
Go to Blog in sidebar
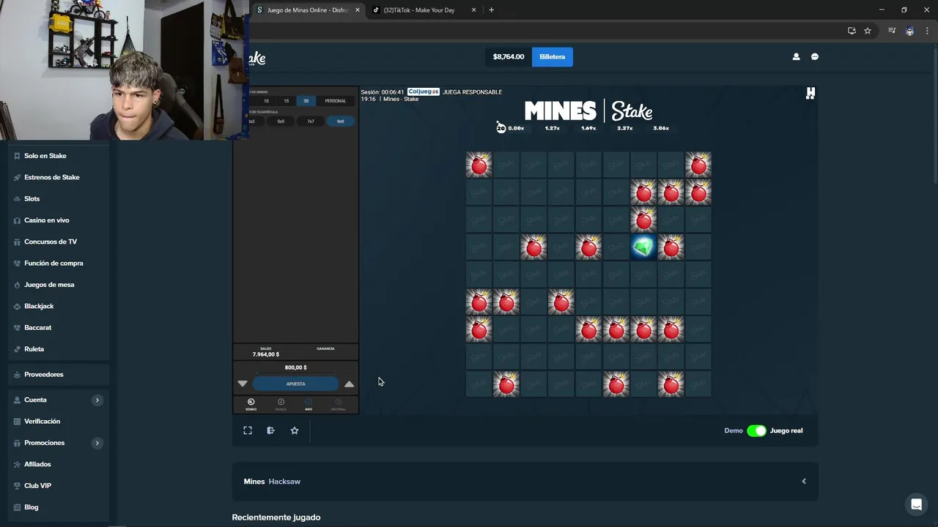[32, 507]
